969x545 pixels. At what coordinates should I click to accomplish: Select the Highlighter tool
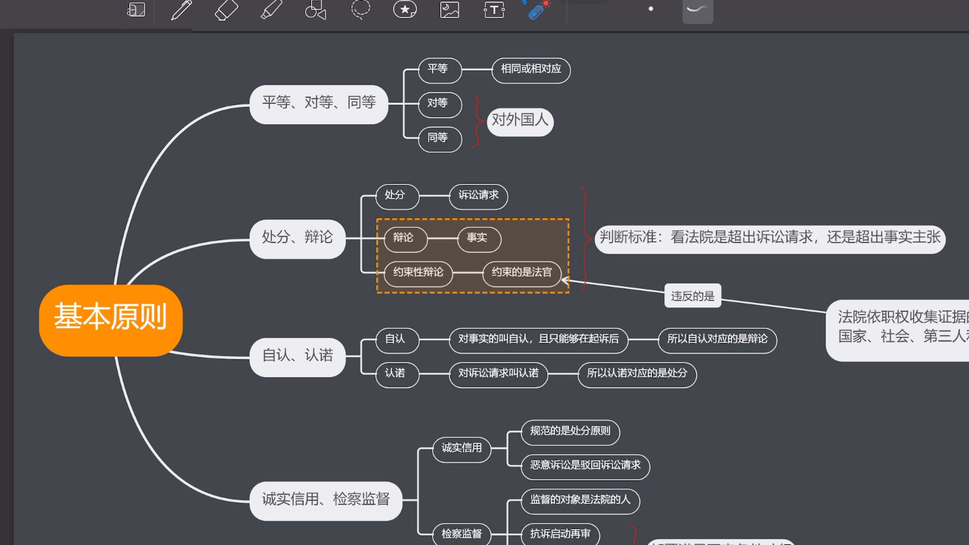click(x=271, y=9)
